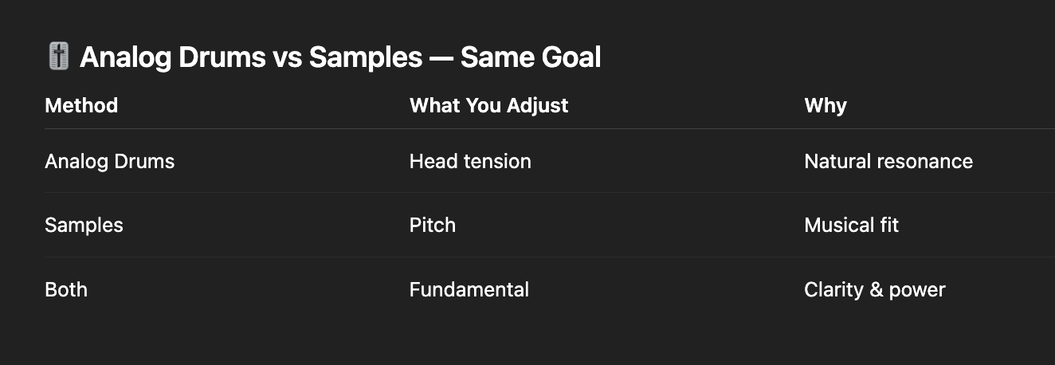
Task: Click the "Both" cell in the last row
Action: [66, 289]
